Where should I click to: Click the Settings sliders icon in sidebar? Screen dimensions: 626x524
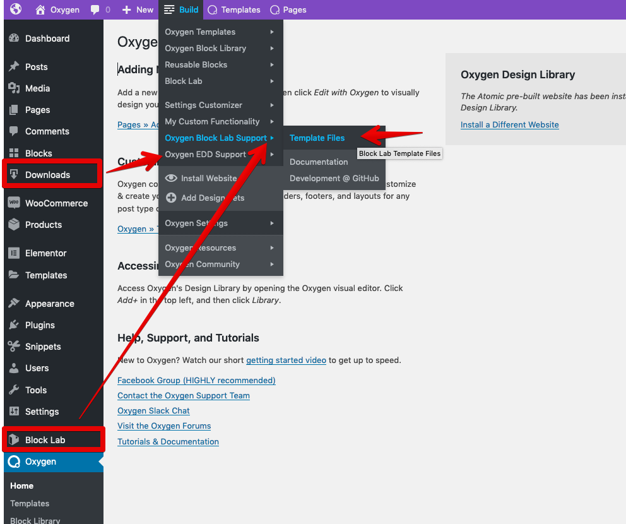[14, 412]
